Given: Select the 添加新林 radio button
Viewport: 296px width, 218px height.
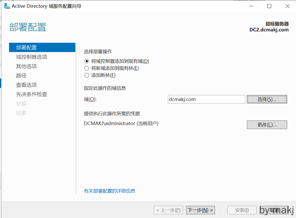Looking at the screenshot, I should [x=87, y=75].
